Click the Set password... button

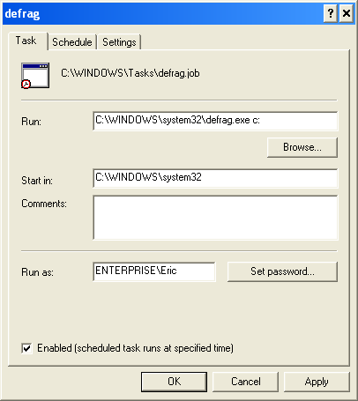282,271
